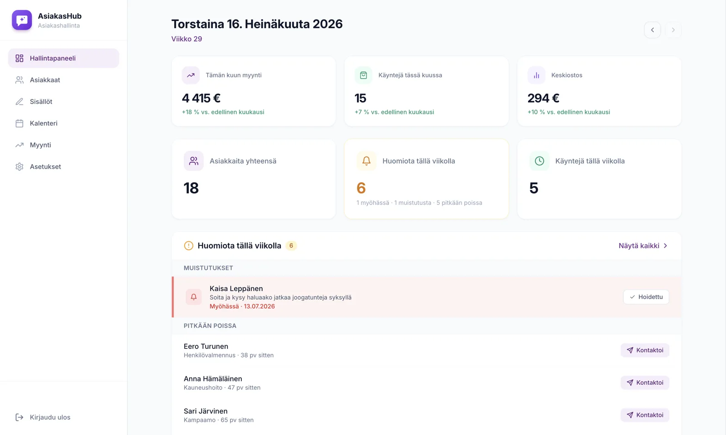Click the name Sari Järvinen
This screenshot has width=726, height=435.
[x=206, y=411]
